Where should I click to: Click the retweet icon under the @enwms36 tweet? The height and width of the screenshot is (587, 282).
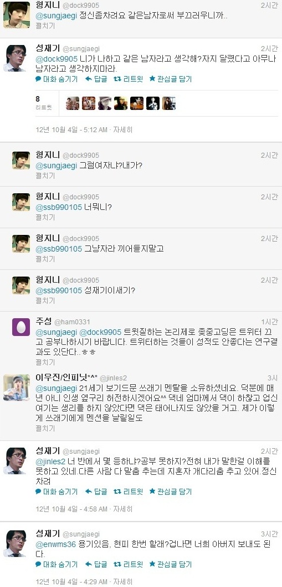(x=117, y=564)
